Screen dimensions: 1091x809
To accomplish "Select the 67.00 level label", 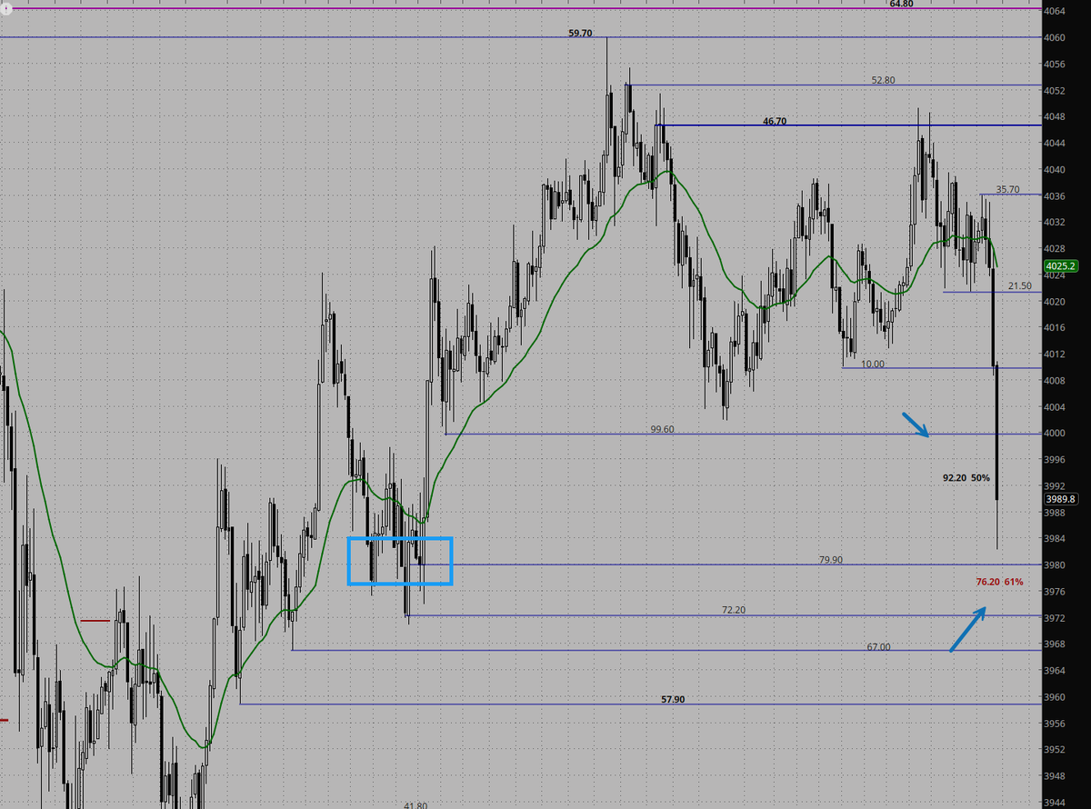I will coord(879,647).
